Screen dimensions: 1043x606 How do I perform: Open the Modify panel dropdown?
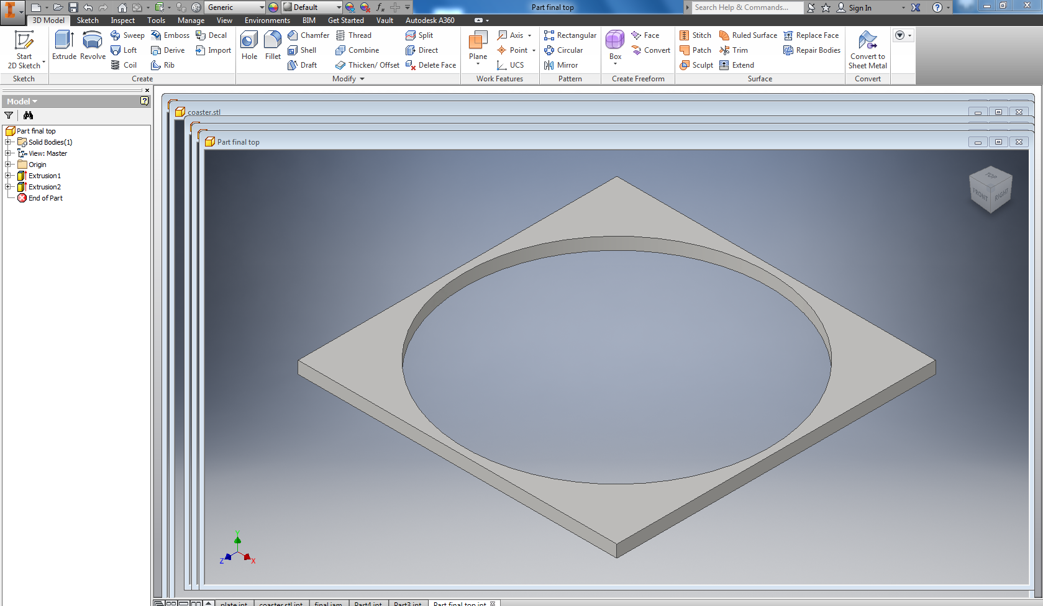(348, 79)
